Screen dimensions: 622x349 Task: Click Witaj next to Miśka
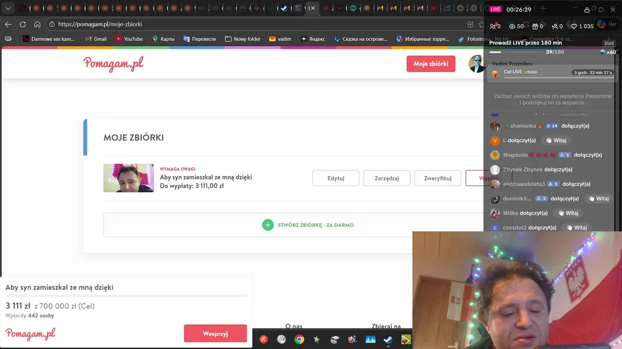(568, 213)
